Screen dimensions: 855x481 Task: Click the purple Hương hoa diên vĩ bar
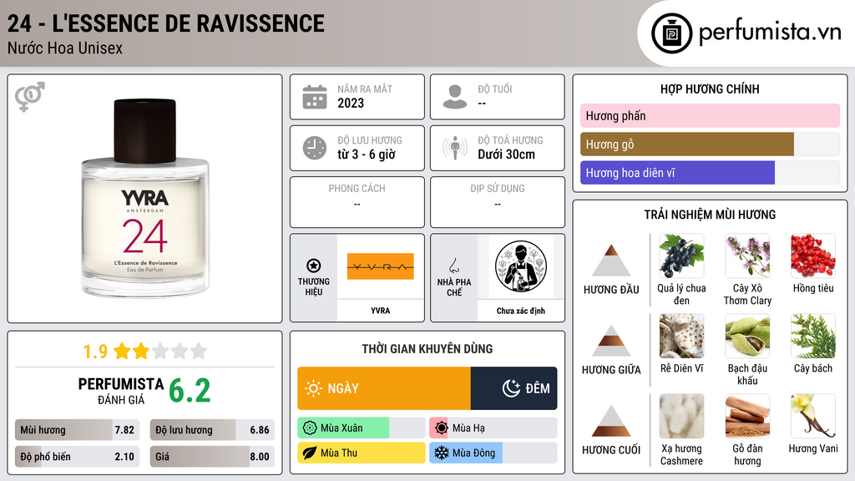(677, 173)
